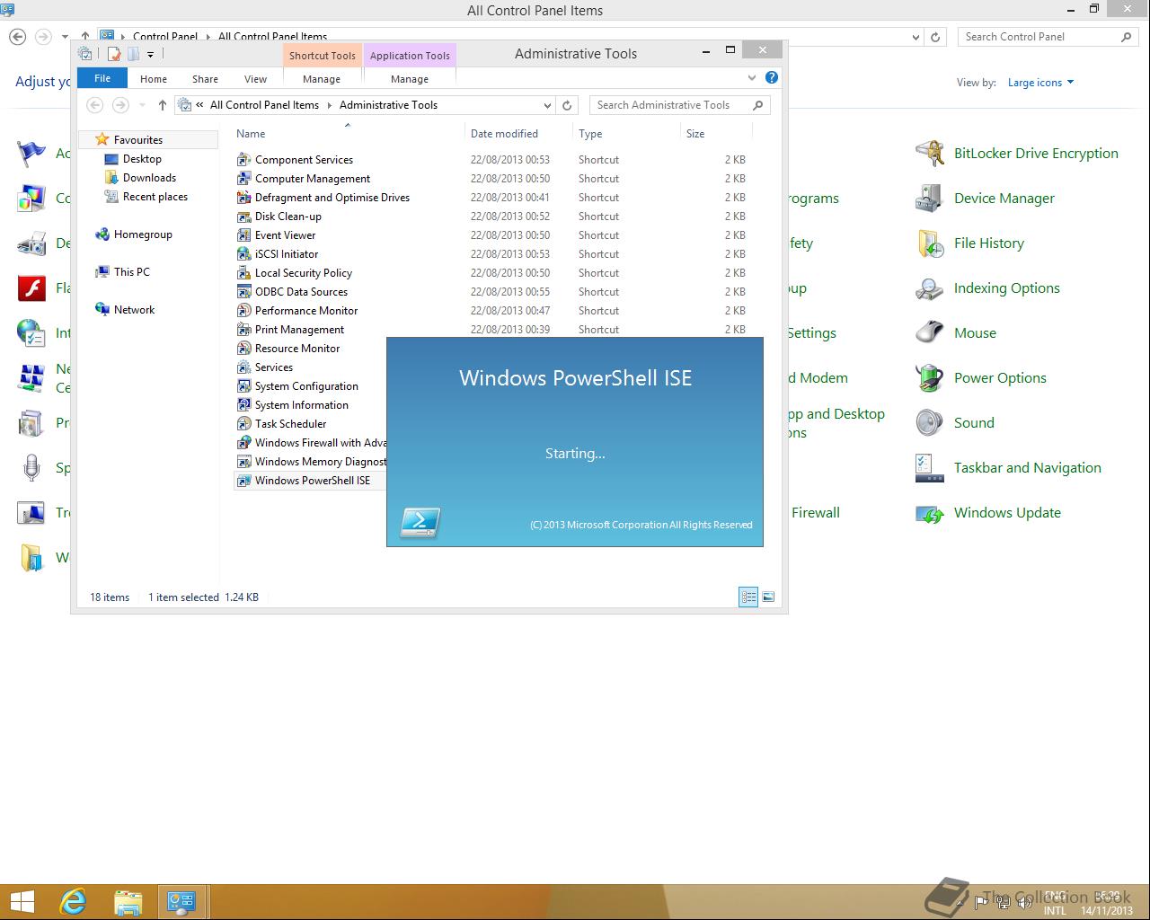
Task: Open Taskbar and Navigation icon in Control Panel
Action: tap(929, 468)
